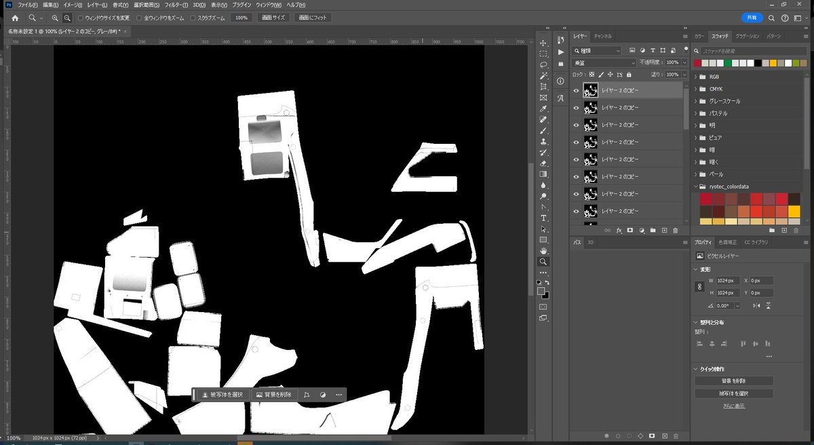Flip horizontally in Properties panel
814x445 pixels.
coord(757,306)
